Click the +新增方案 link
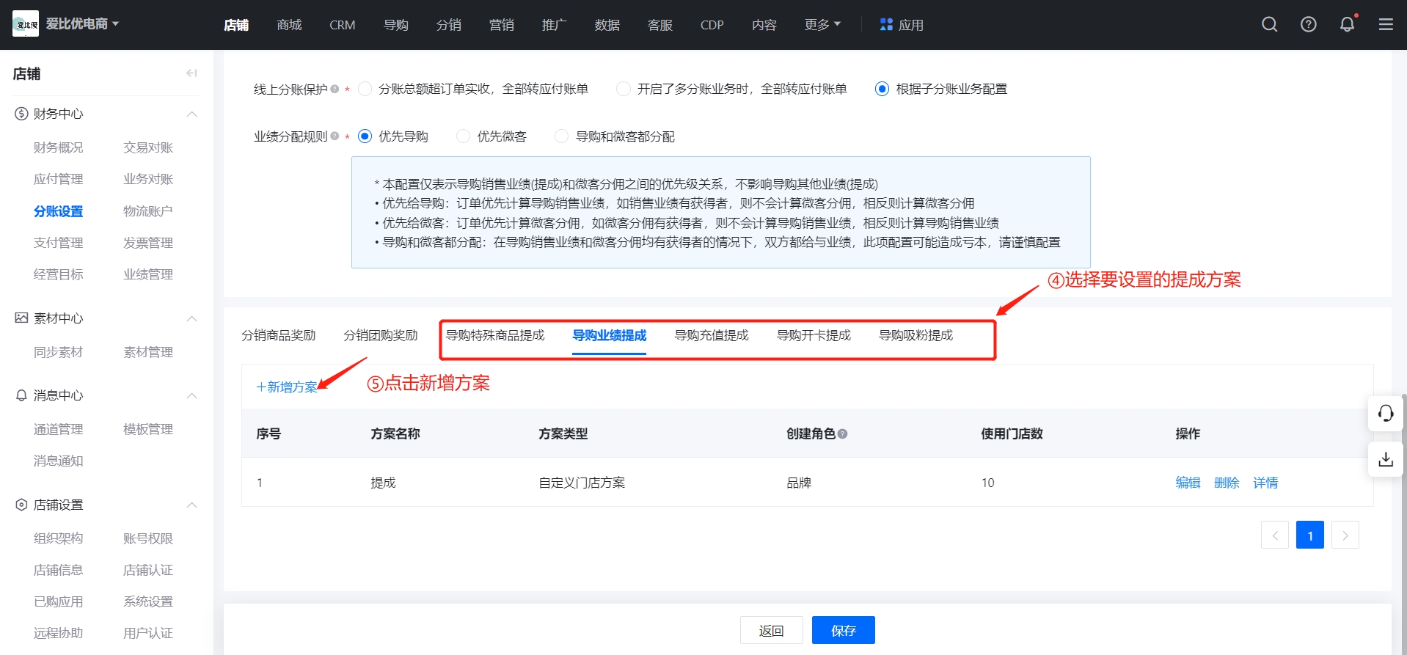The width and height of the screenshot is (1407, 655). click(x=287, y=387)
